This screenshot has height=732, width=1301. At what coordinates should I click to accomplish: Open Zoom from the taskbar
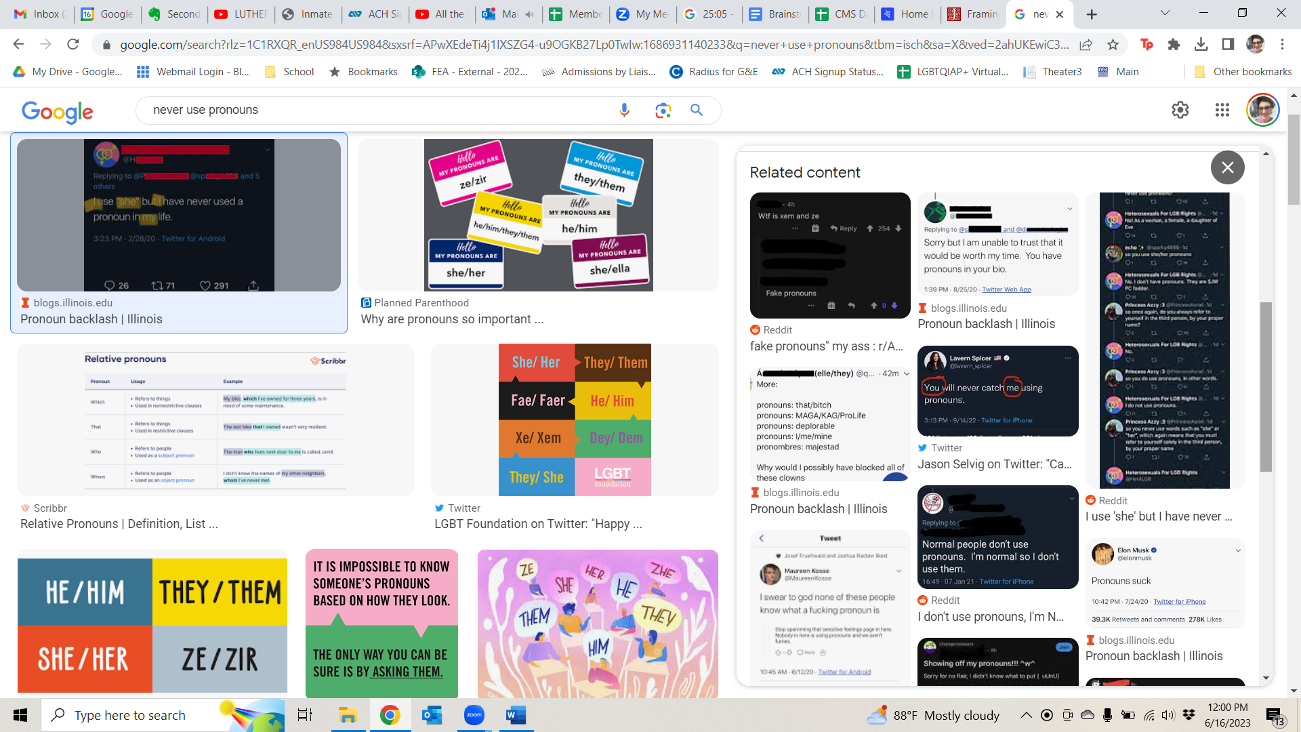pyautogui.click(x=474, y=715)
